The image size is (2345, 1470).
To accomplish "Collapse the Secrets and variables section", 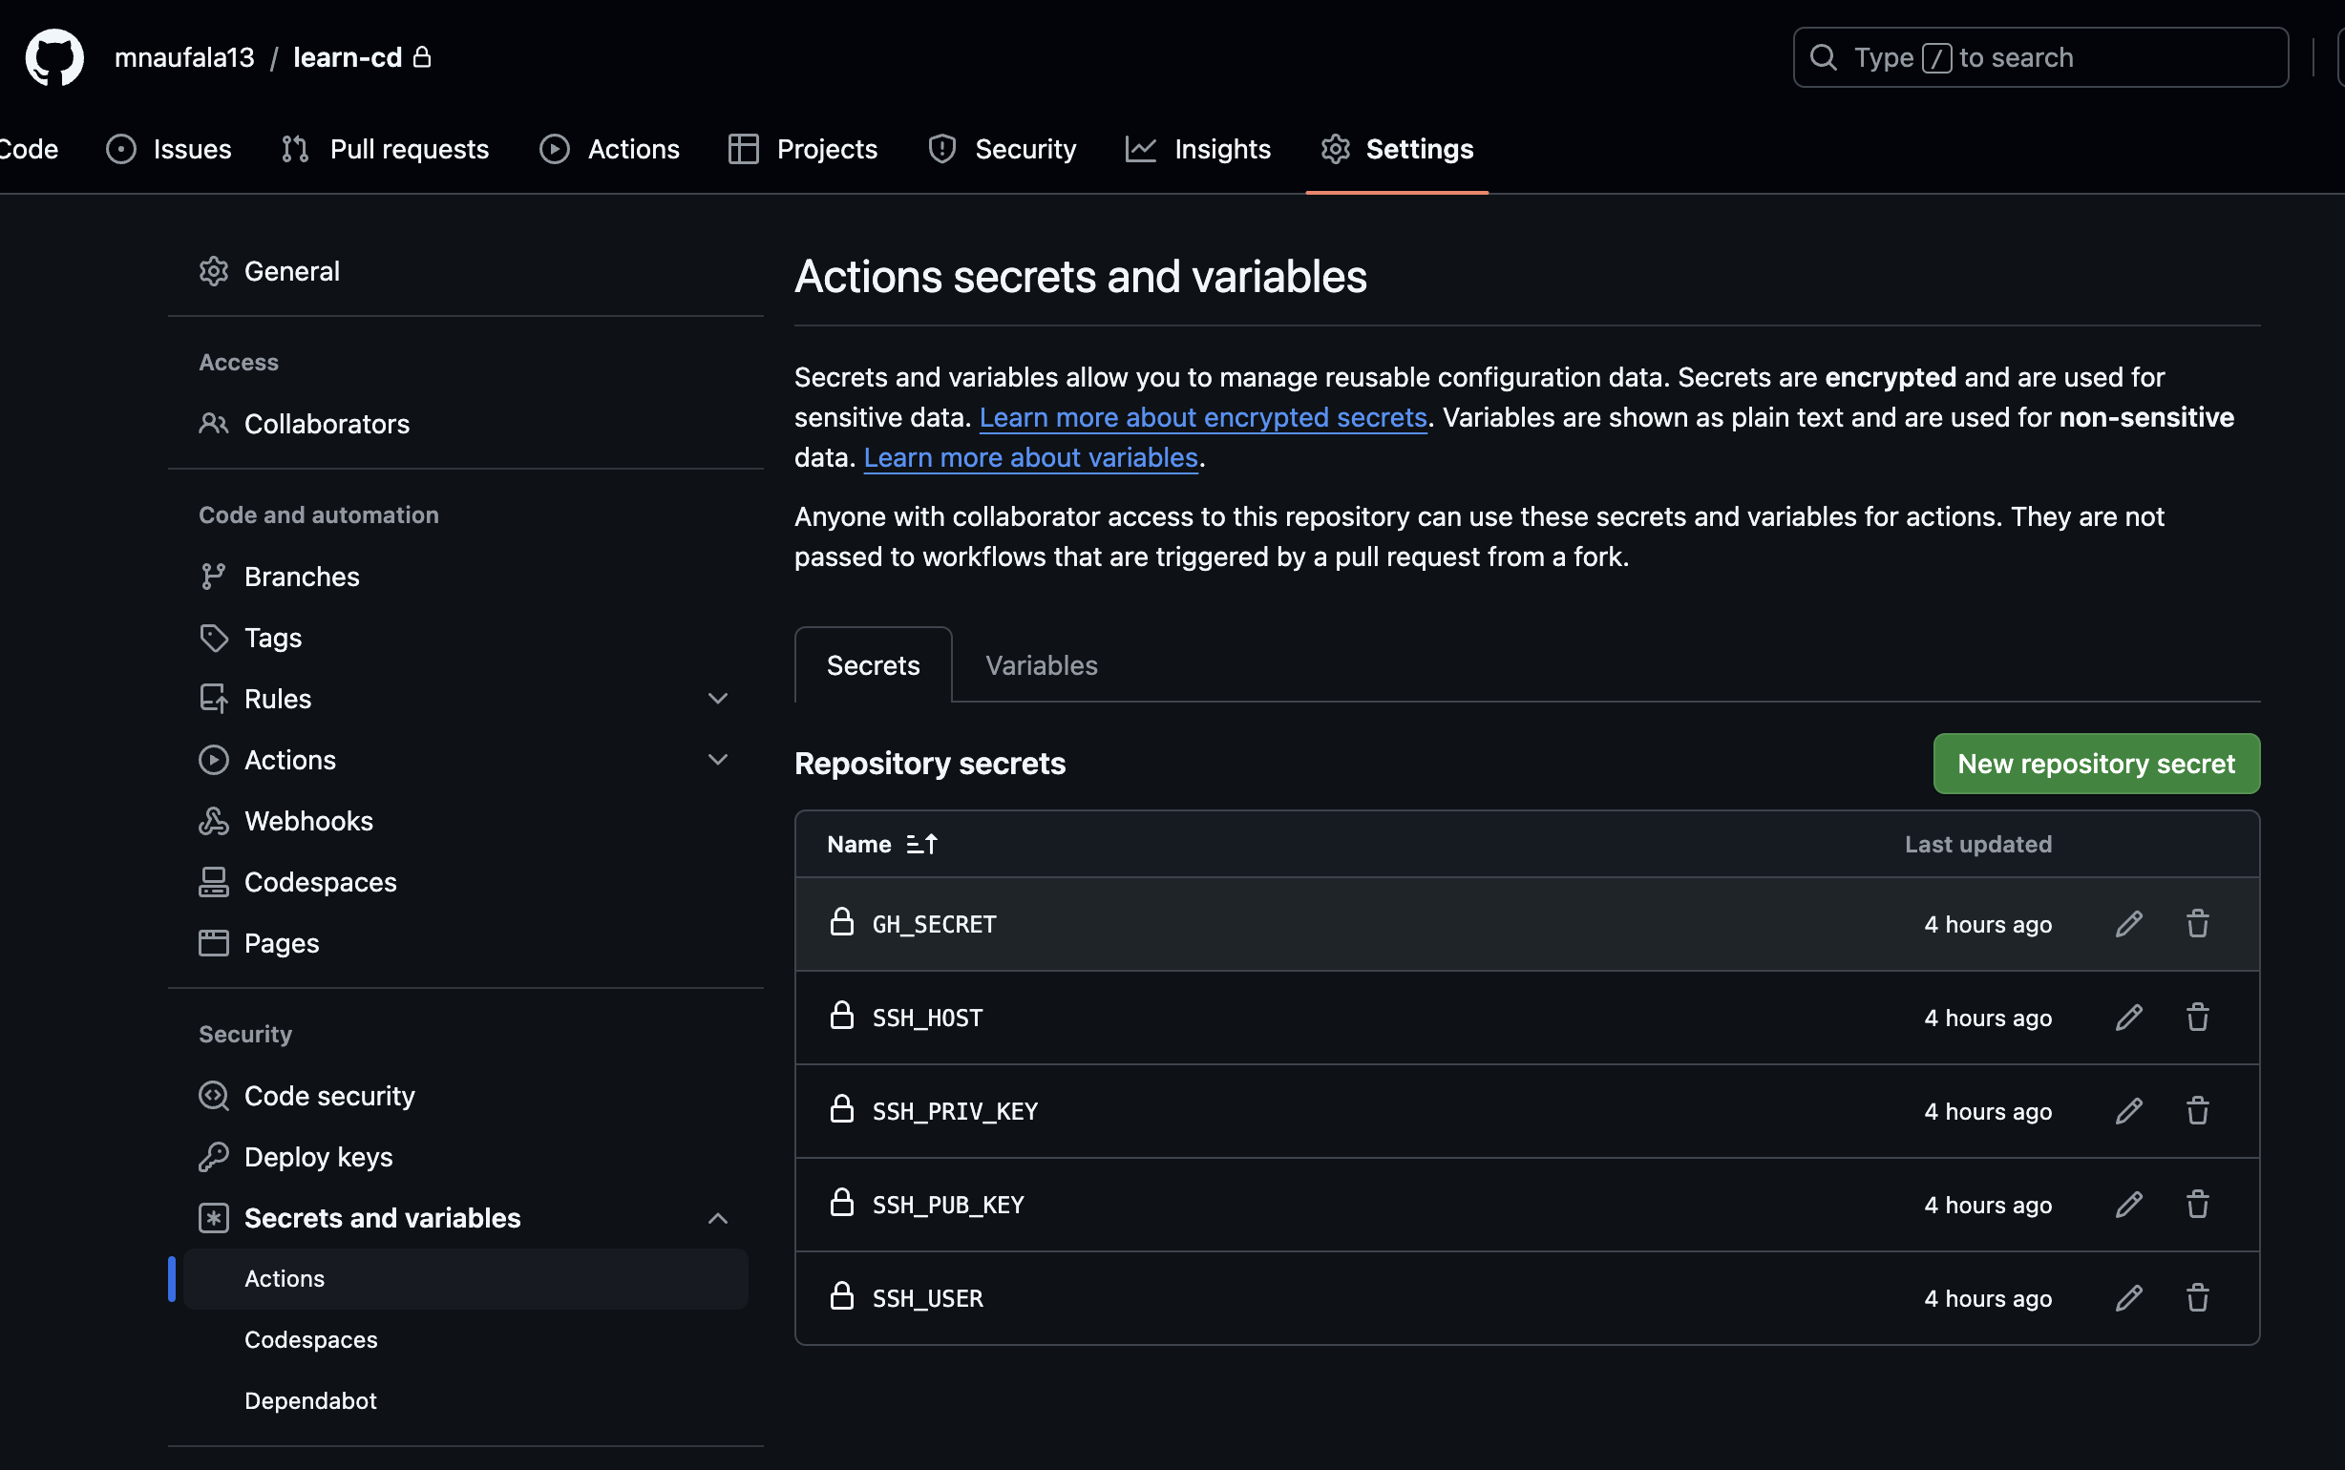I will tap(717, 1218).
